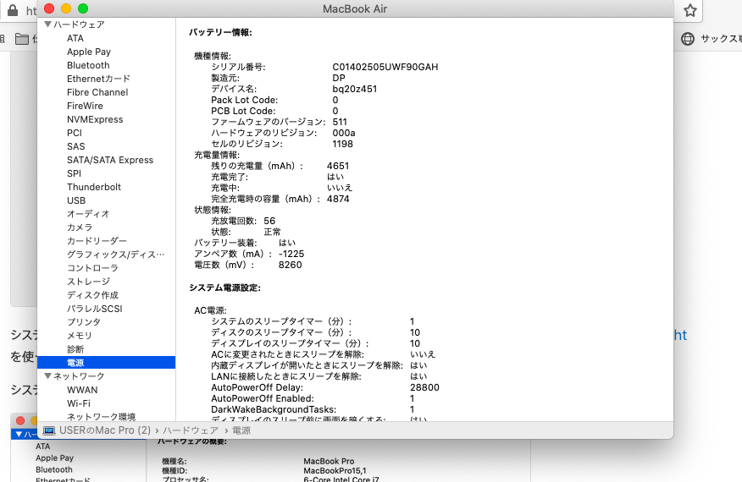This screenshot has width=742, height=482.
Task: Click the blue ht link on webpage
Action: coord(680,335)
